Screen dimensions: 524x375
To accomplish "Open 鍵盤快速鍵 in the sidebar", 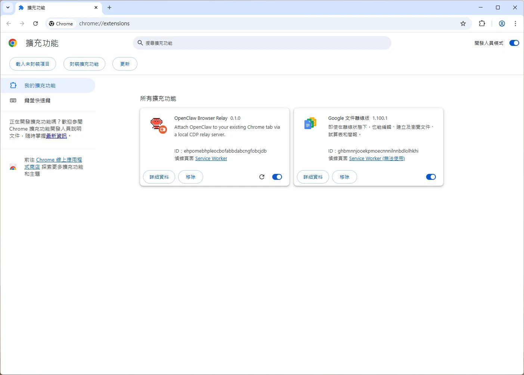I will point(37,100).
